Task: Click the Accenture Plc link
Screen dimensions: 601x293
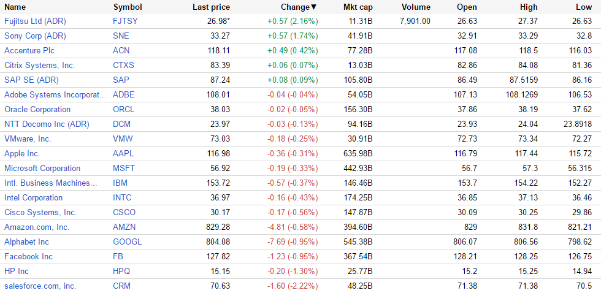Action: click(29, 51)
